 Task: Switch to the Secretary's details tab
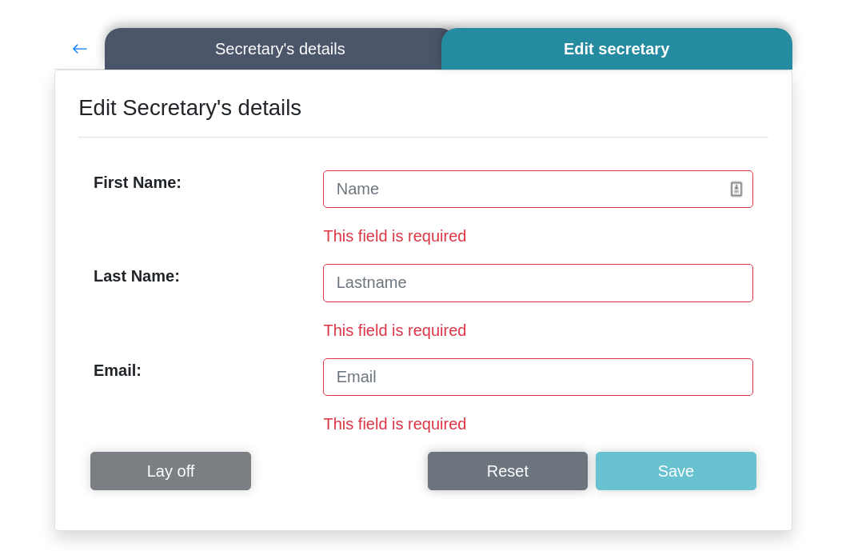pyautogui.click(x=279, y=49)
